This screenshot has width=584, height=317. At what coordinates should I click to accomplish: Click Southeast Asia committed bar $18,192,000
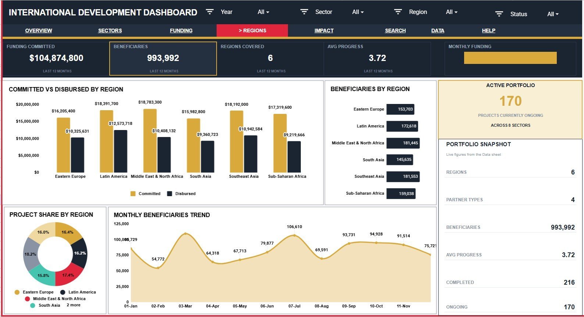(x=236, y=142)
